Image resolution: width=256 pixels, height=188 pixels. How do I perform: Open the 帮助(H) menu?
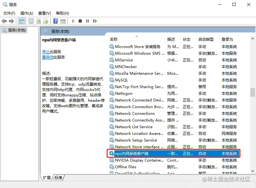click(x=62, y=13)
